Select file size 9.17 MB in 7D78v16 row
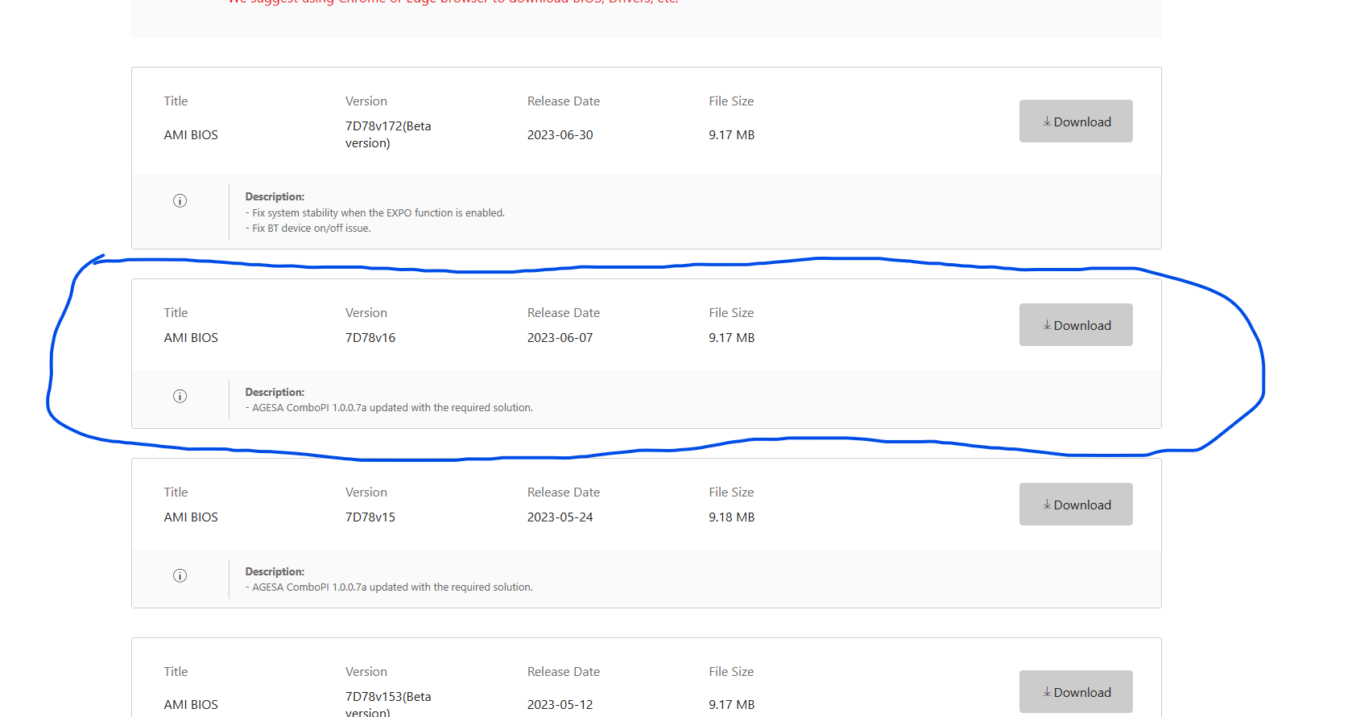Screen dimensions: 1356x717 pyautogui.click(x=732, y=338)
